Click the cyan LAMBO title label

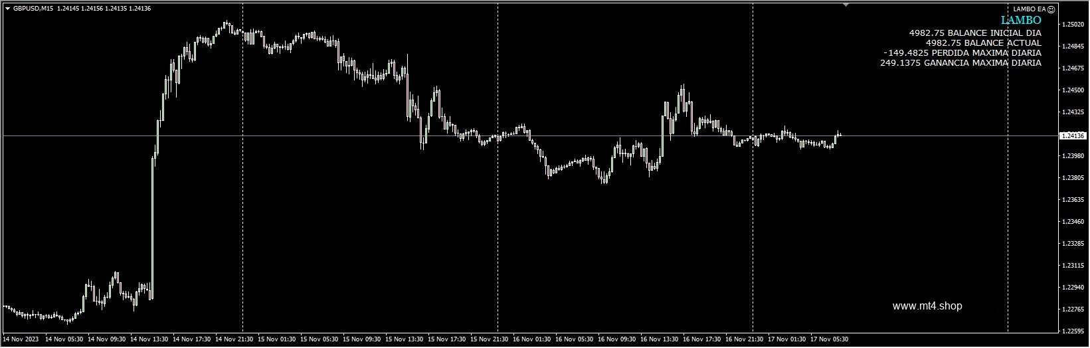1021,21
